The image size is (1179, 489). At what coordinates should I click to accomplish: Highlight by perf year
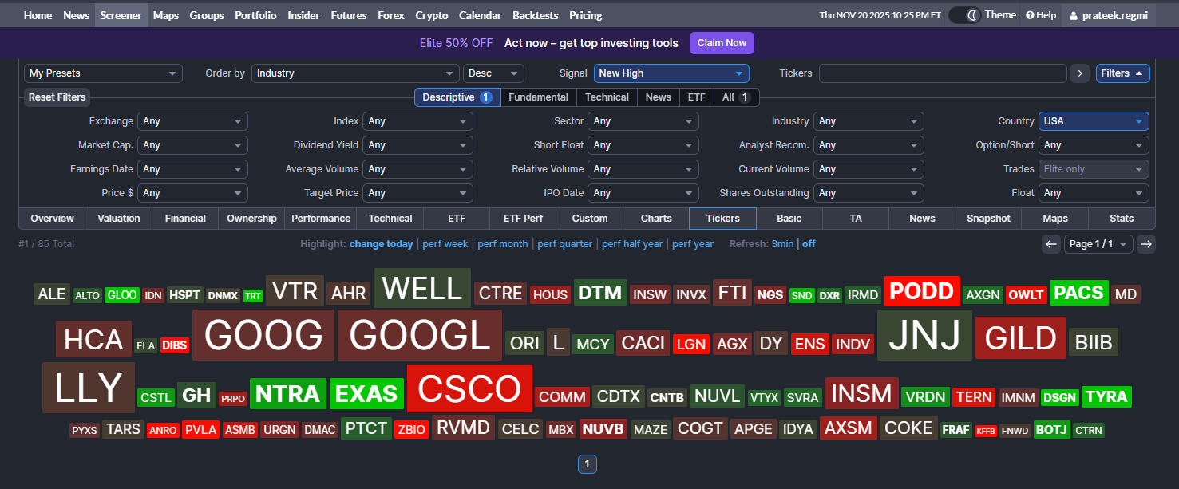click(x=693, y=244)
